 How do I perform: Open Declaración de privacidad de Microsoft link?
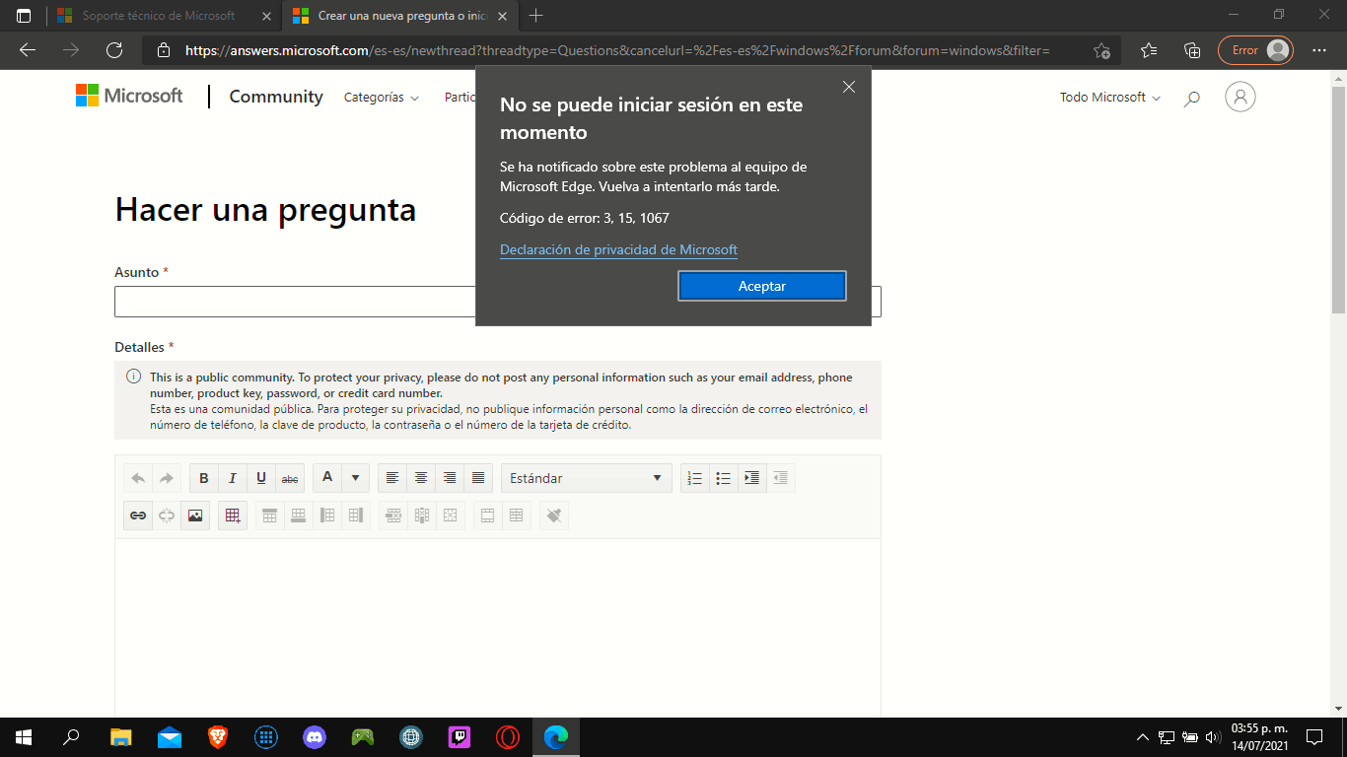(x=618, y=249)
